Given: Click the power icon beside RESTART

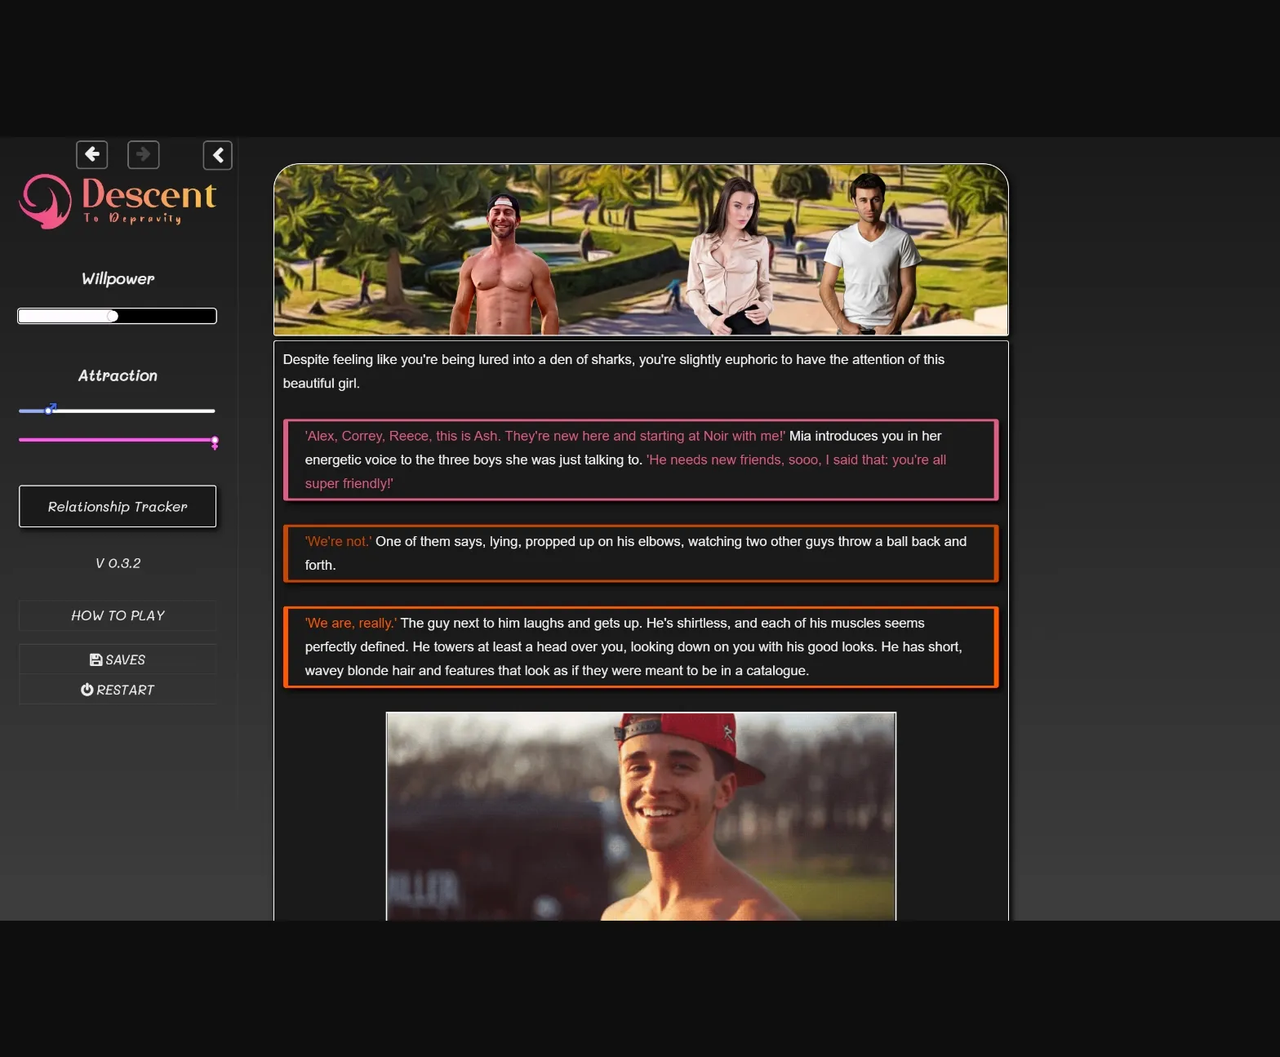Looking at the screenshot, I should point(87,690).
